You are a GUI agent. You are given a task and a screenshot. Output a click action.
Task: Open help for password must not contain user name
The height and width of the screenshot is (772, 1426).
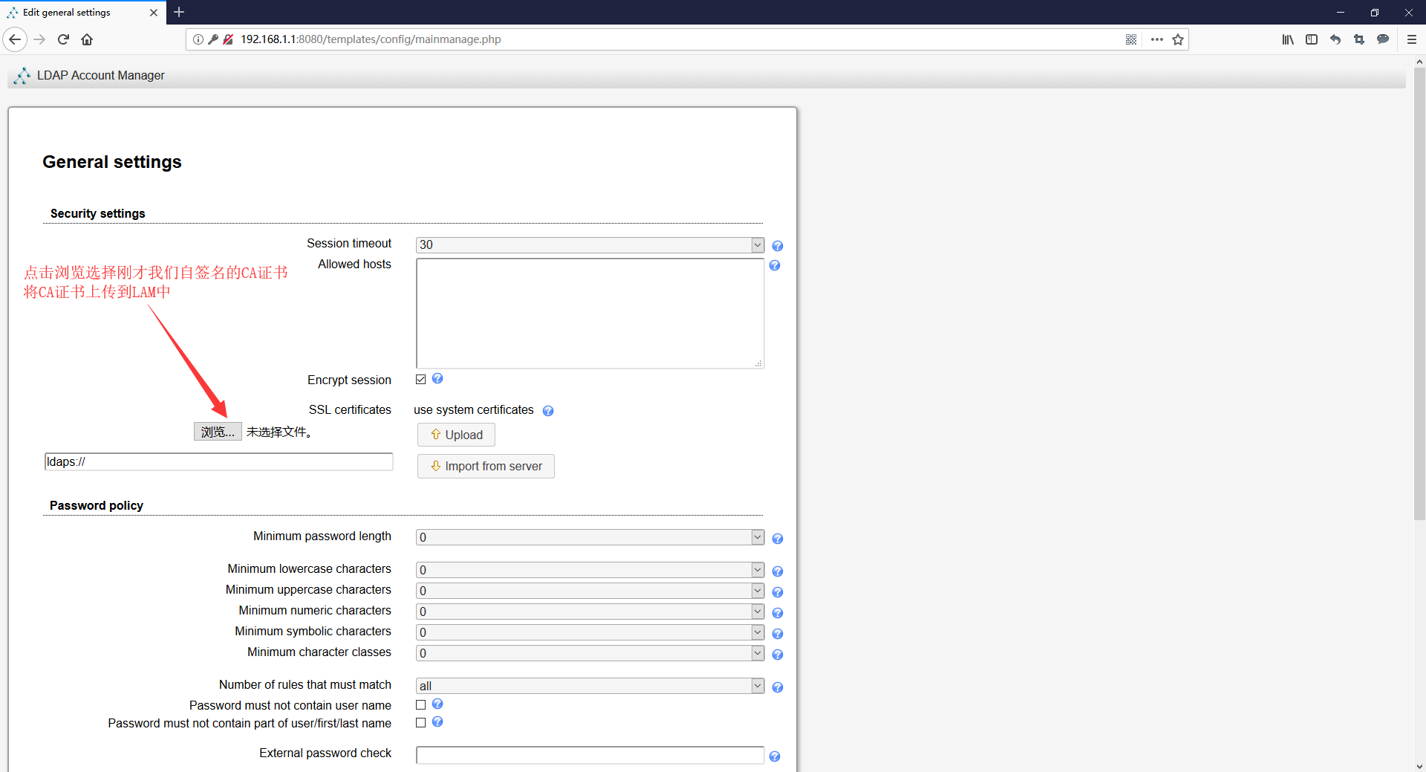pos(437,704)
